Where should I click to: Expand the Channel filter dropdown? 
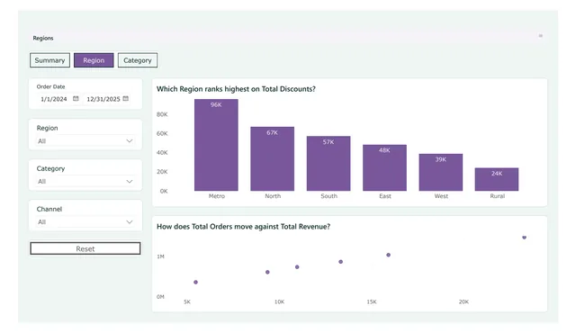click(x=85, y=221)
